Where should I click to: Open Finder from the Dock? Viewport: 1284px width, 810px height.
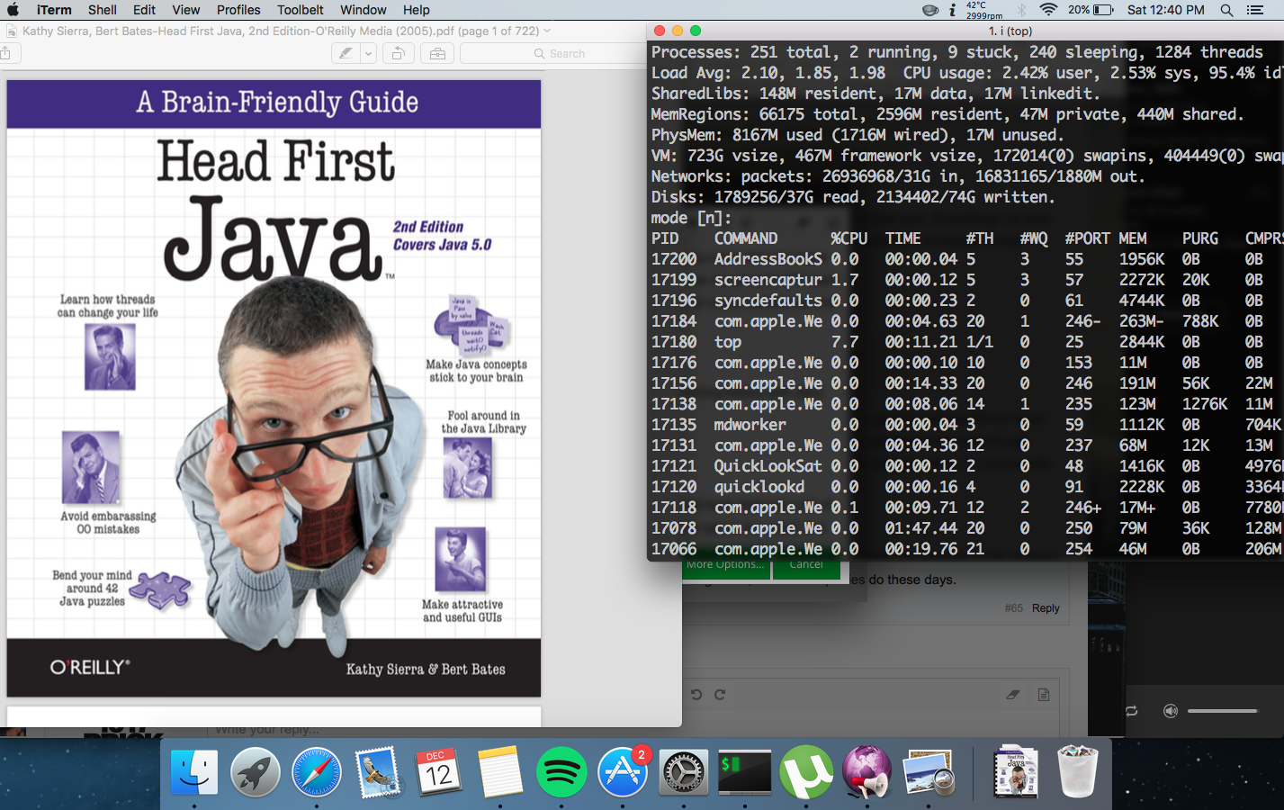[194, 771]
